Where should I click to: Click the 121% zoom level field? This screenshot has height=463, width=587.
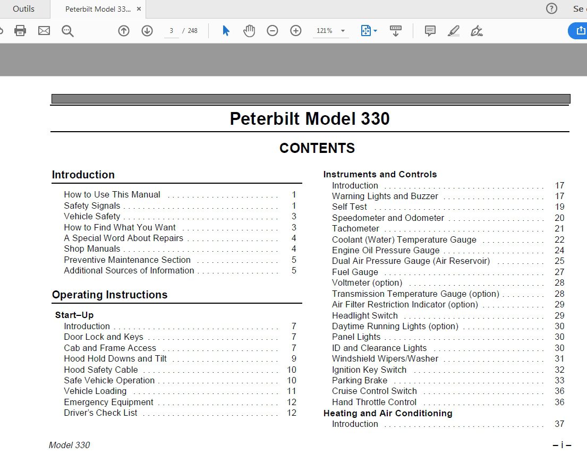[x=324, y=31]
